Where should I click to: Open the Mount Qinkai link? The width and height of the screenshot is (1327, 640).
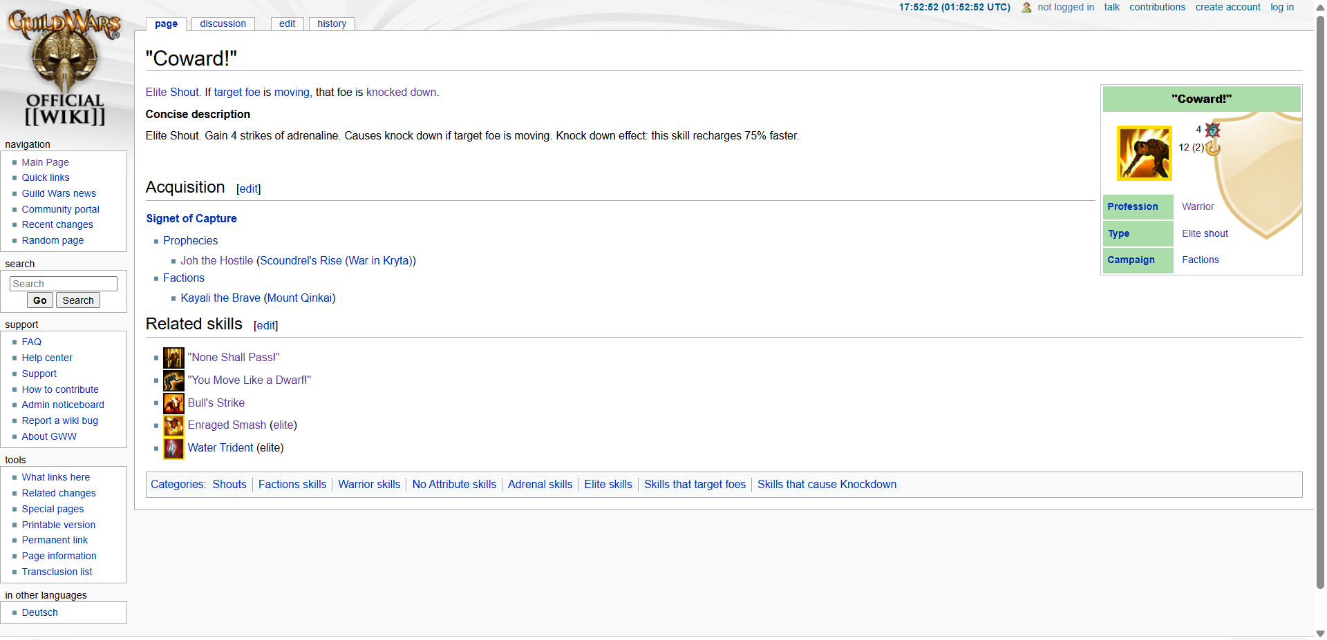[x=299, y=298]
